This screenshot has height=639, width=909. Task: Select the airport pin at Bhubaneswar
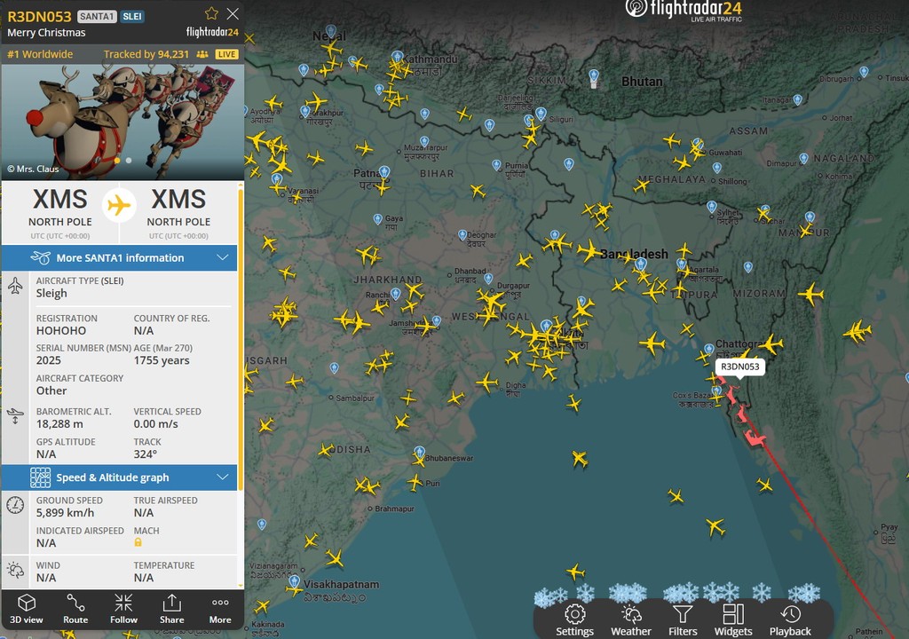pos(420,453)
